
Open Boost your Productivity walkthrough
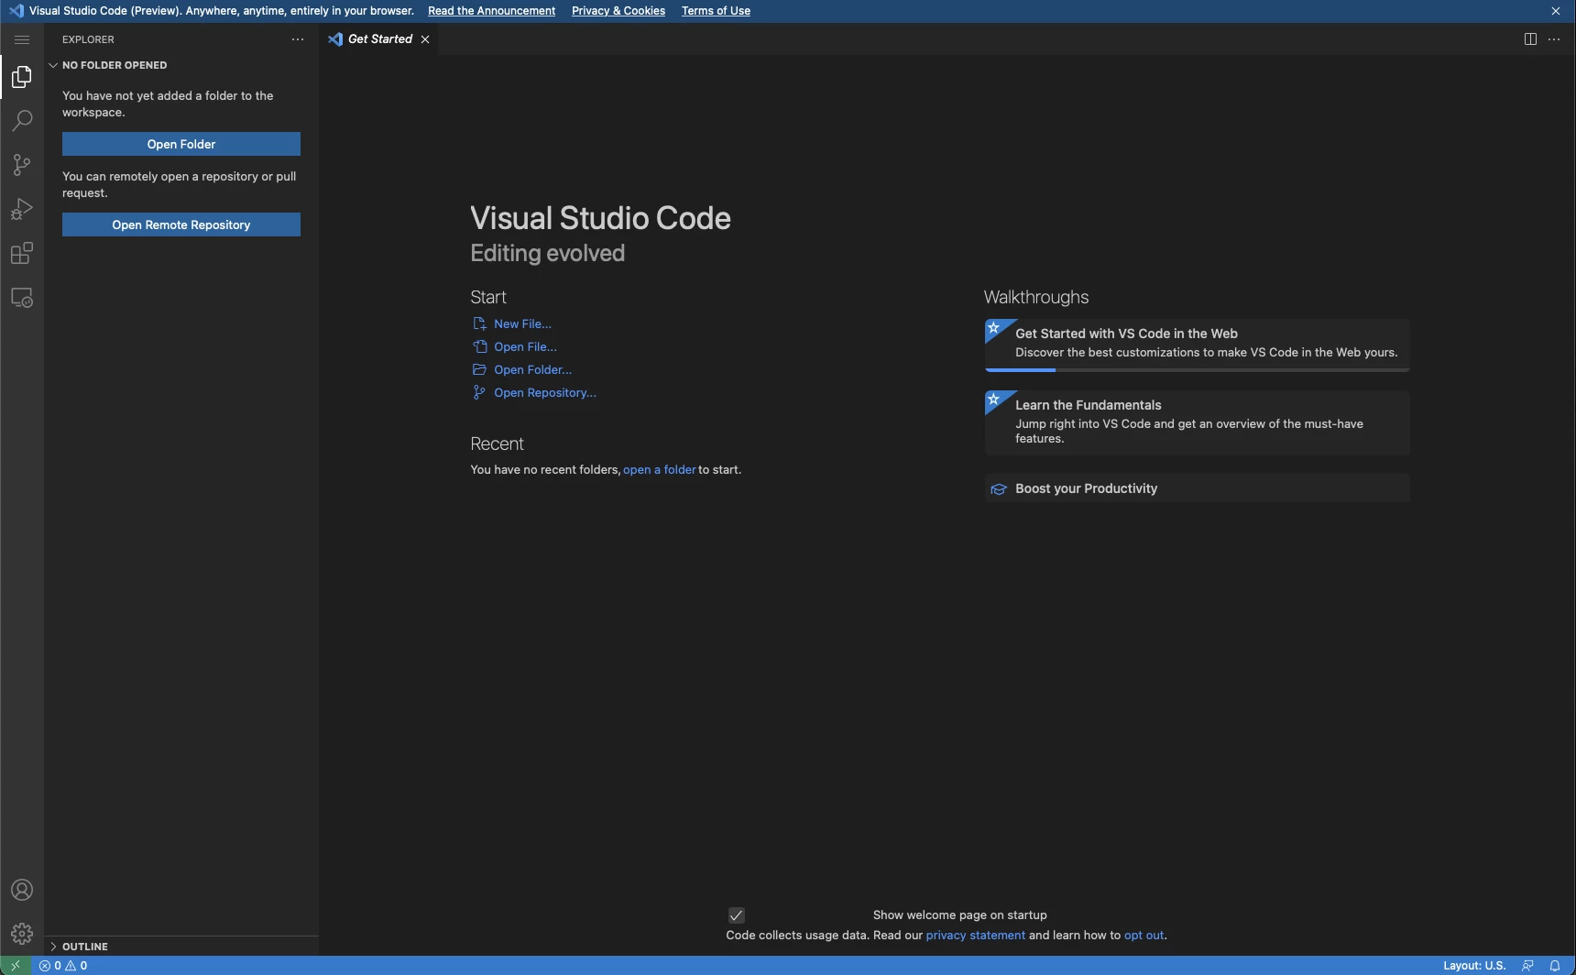tap(1197, 488)
